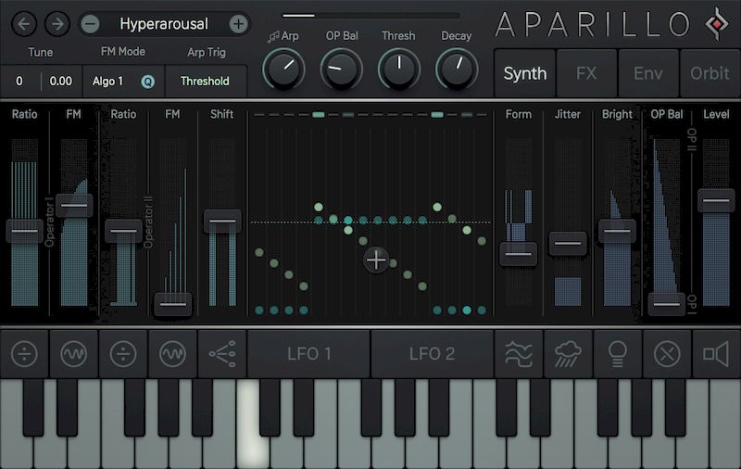The width and height of the screenshot is (741, 469).
Task: Select the Shift branching nodes icon
Action: [222, 354]
